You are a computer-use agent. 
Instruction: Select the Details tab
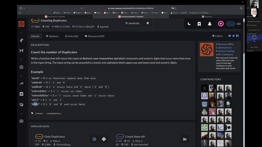tap(35, 36)
